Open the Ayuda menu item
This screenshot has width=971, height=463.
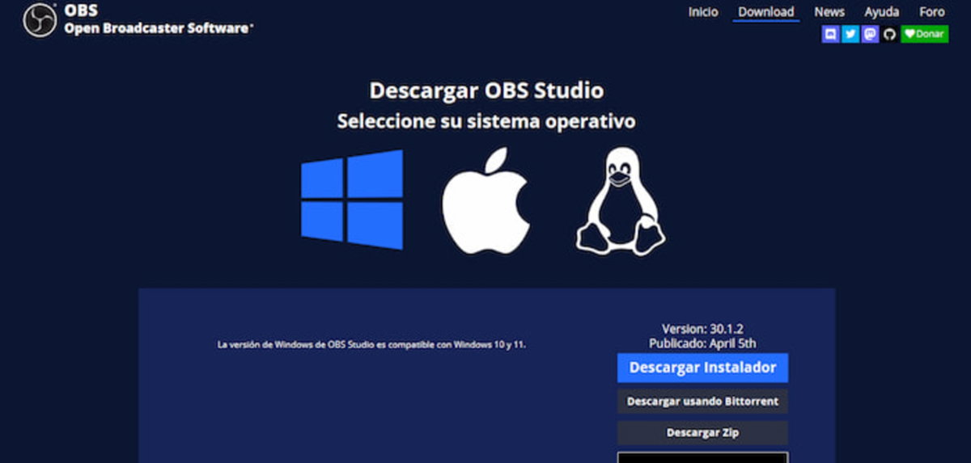point(882,12)
